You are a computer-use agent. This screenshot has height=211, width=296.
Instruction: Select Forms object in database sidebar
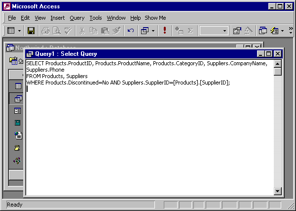[x=18, y=111]
